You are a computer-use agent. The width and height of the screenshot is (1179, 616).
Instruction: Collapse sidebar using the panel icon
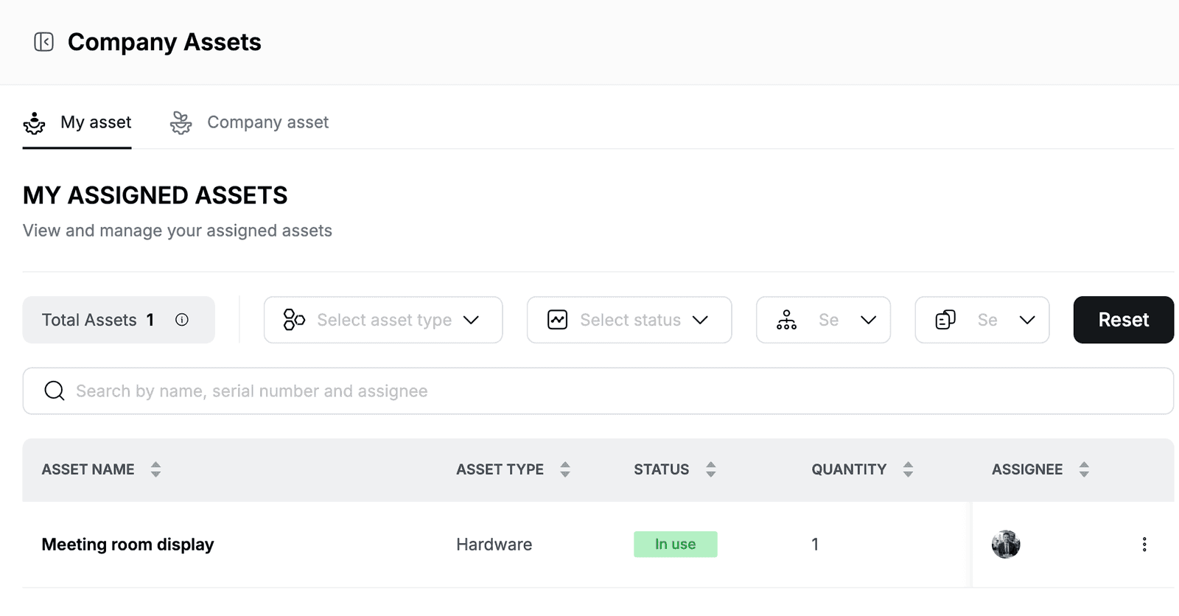43,42
